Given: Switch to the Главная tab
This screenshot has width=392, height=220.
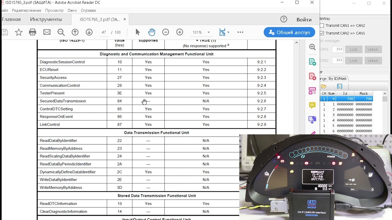Looking at the screenshot, I should pyautogui.click(x=11, y=19).
